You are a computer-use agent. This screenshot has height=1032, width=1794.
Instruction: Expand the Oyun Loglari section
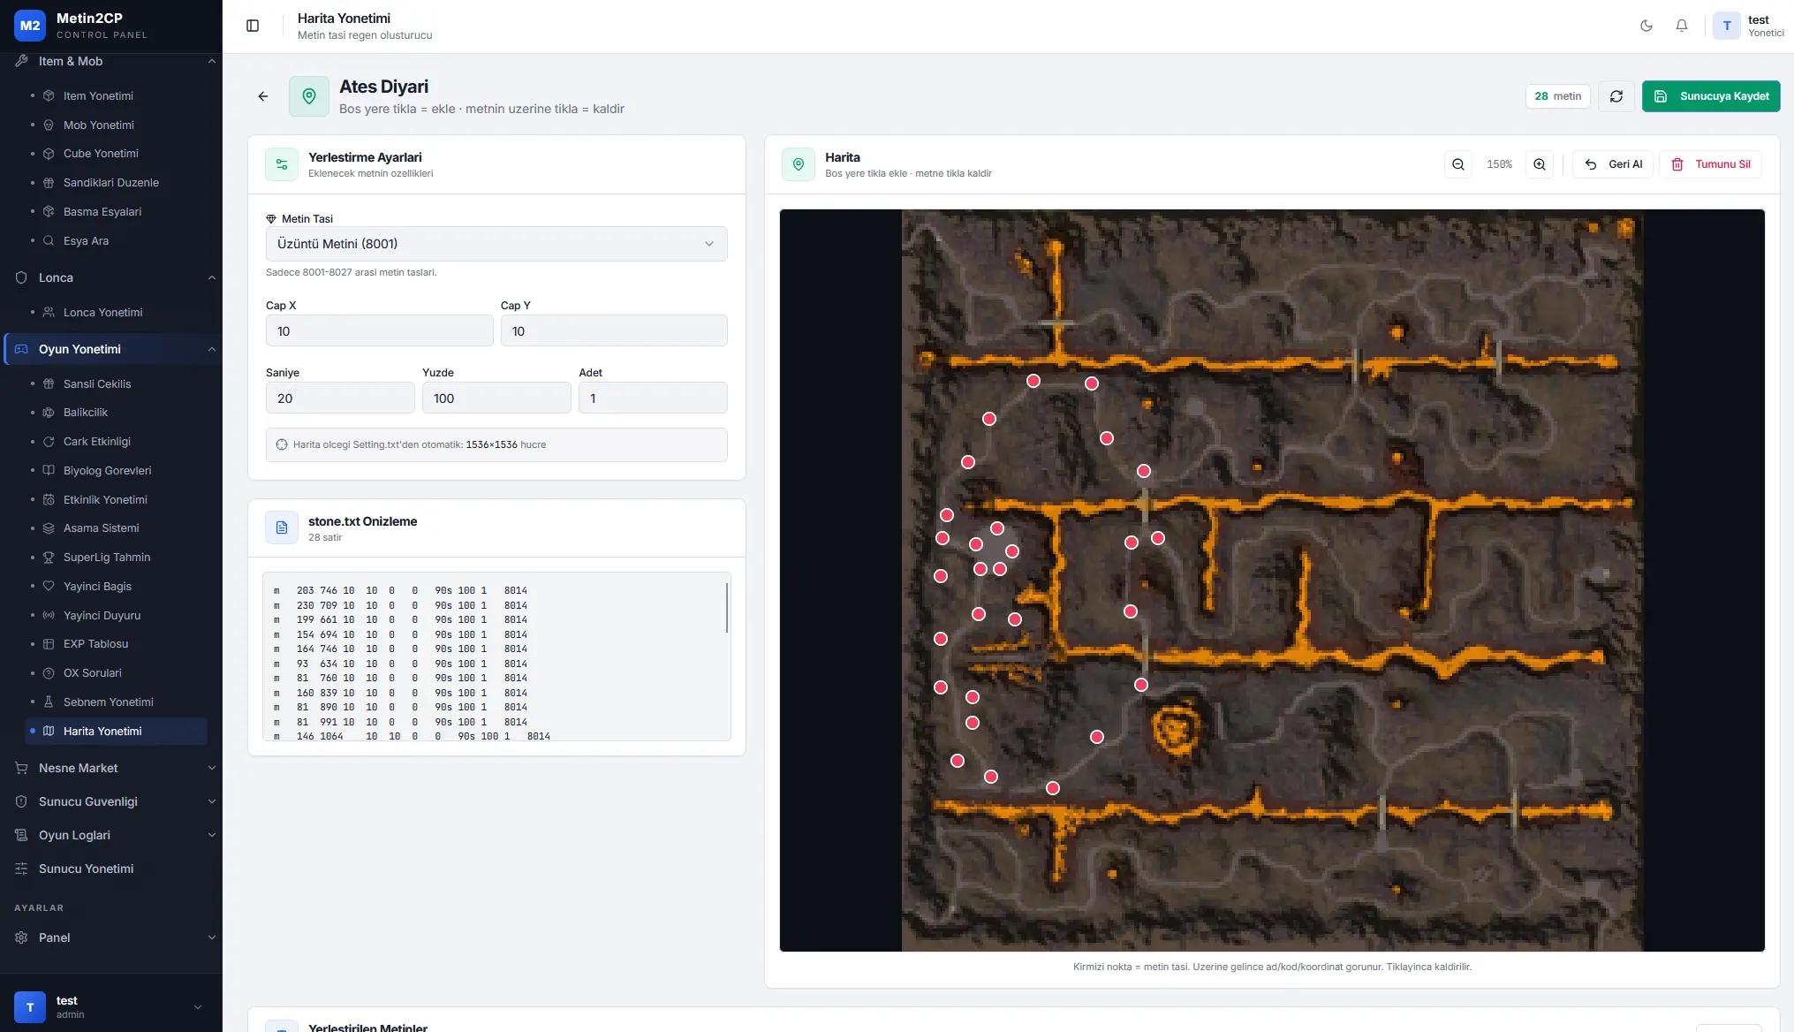(x=111, y=835)
